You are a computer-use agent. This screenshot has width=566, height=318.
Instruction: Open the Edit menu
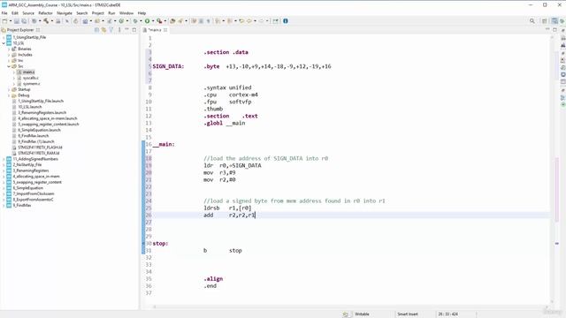coord(15,13)
